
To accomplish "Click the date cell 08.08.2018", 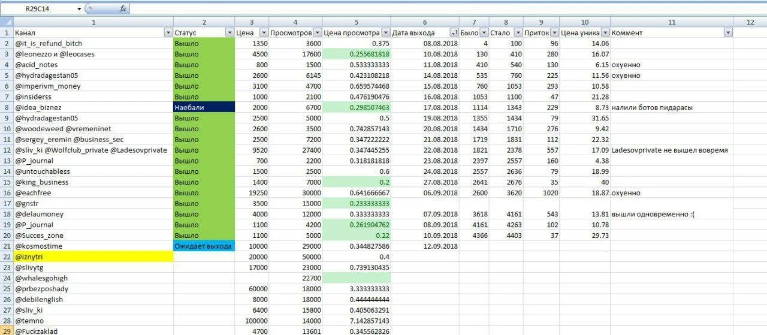I will tap(424, 43).
